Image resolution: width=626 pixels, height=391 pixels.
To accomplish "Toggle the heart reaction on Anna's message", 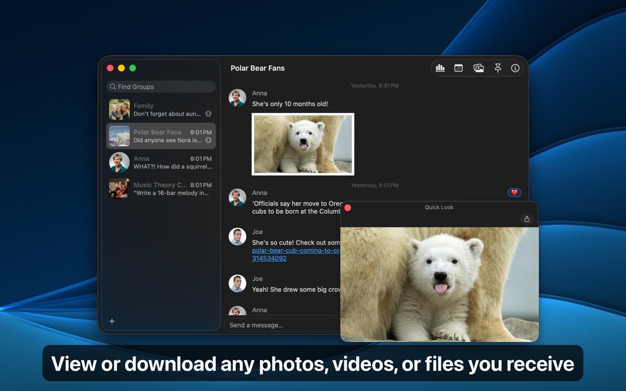I will point(514,193).
